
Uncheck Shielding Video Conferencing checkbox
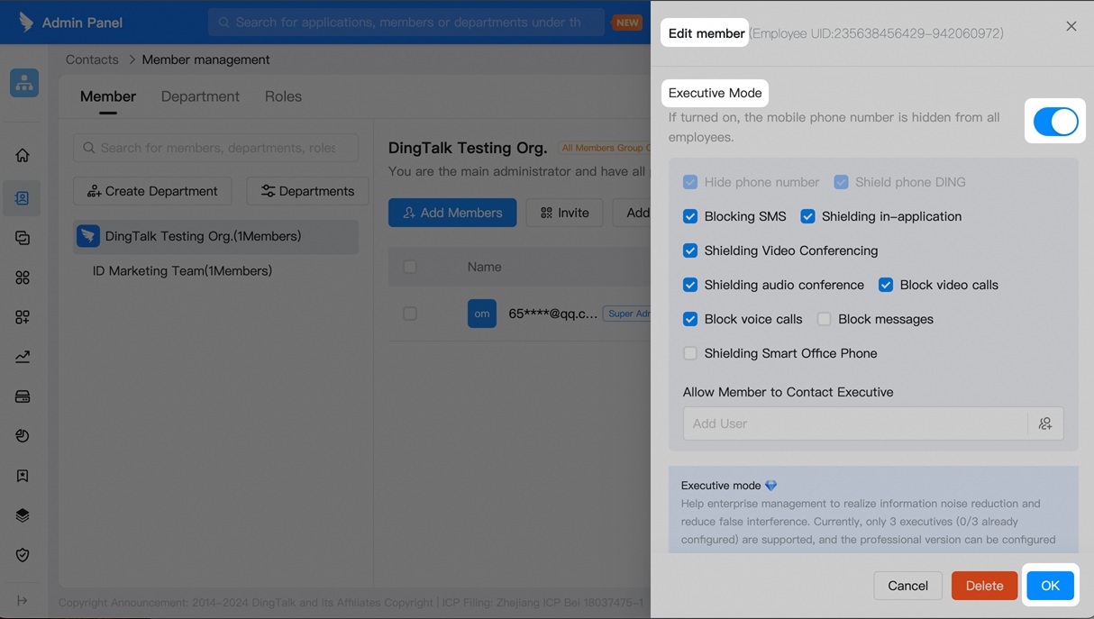pyautogui.click(x=690, y=250)
